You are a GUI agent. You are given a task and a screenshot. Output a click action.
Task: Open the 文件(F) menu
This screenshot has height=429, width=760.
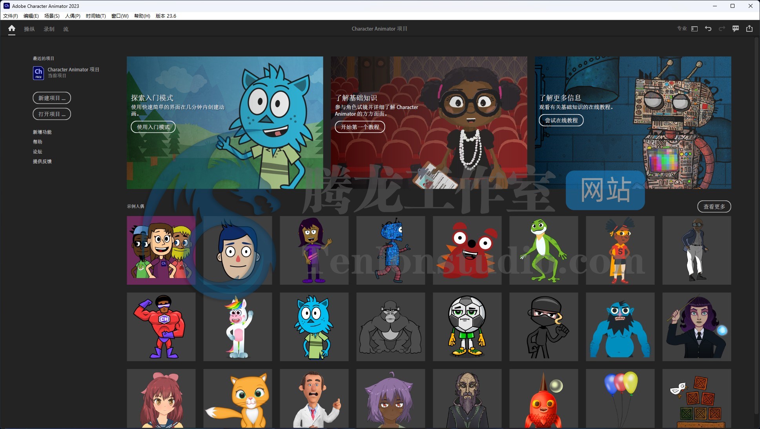coord(11,16)
